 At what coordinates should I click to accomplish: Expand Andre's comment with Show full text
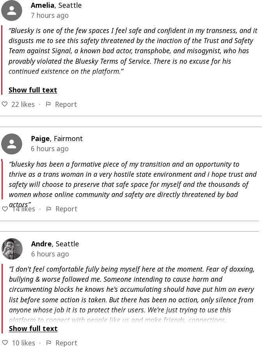33,329
